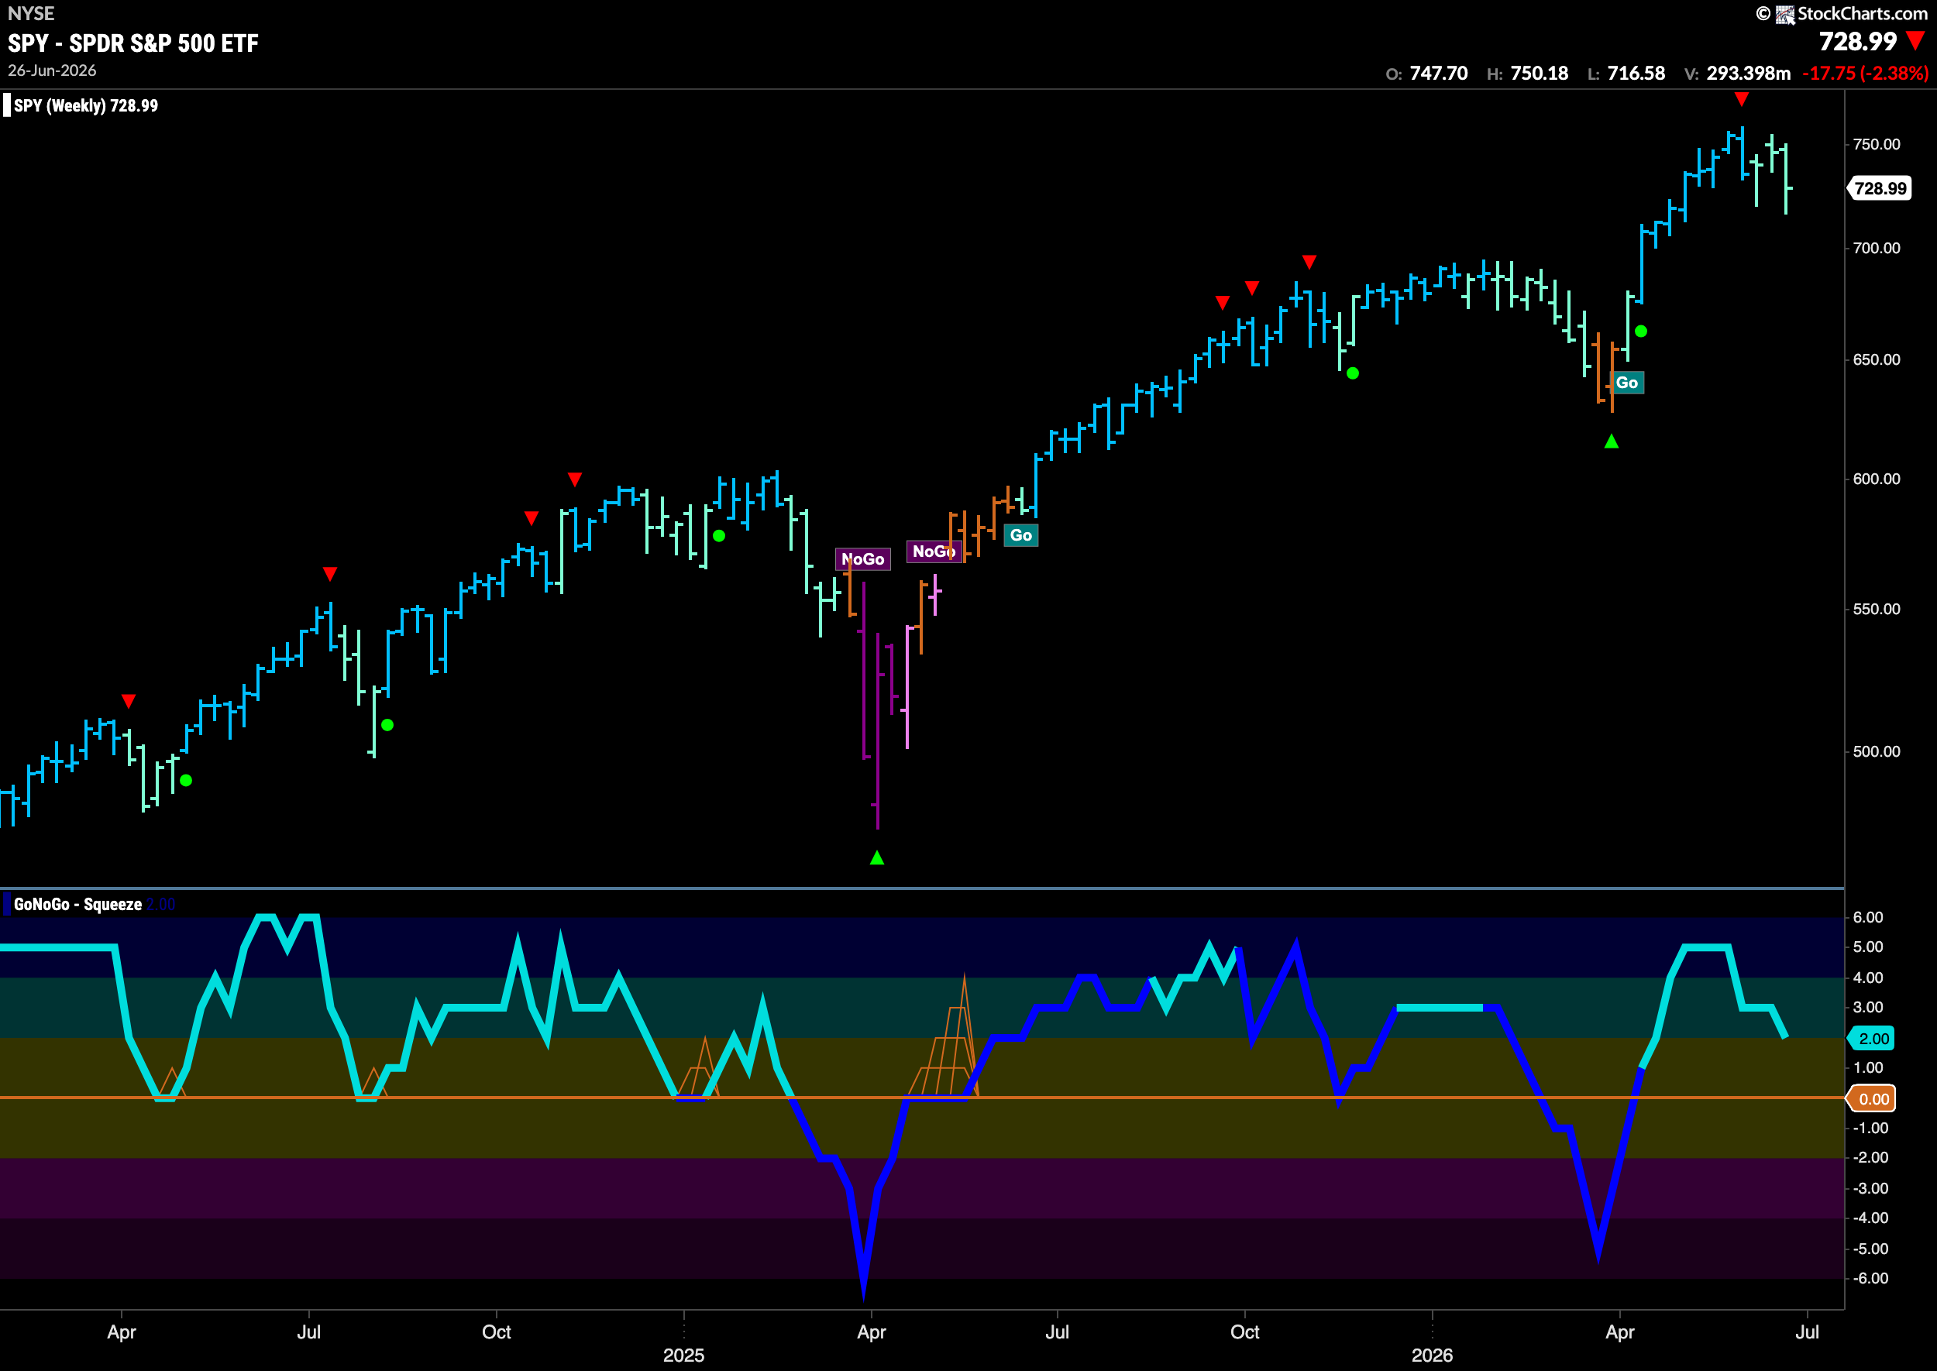Click the 650.00 price axis label
Image resolution: width=1937 pixels, height=1371 pixels.
point(1877,359)
